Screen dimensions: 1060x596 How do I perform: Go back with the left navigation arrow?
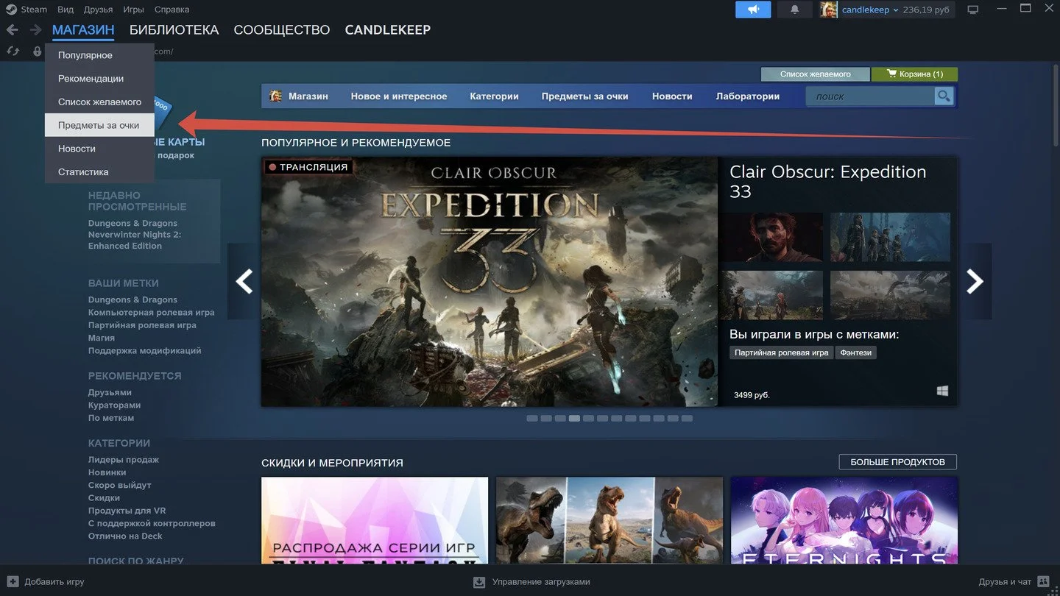click(x=12, y=30)
